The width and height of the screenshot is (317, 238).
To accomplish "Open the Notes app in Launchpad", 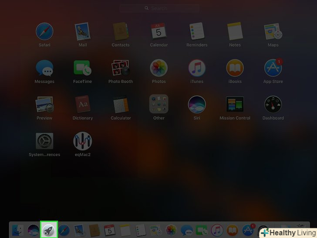I will pyautogui.click(x=235, y=31).
